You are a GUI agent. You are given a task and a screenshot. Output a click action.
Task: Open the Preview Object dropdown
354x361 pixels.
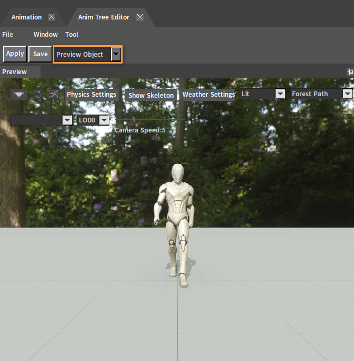pyautogui.click(x=116, y=55)
